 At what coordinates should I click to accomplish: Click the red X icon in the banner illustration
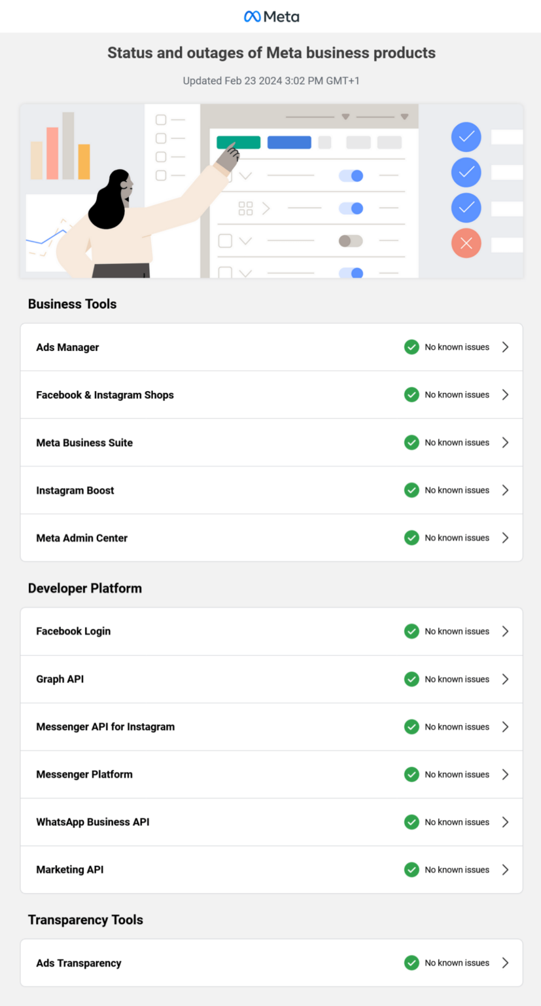click(x=466, y=243)
